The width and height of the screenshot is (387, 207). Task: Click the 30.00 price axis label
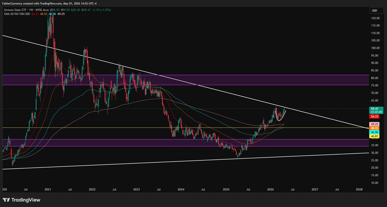tap(374, 153)
